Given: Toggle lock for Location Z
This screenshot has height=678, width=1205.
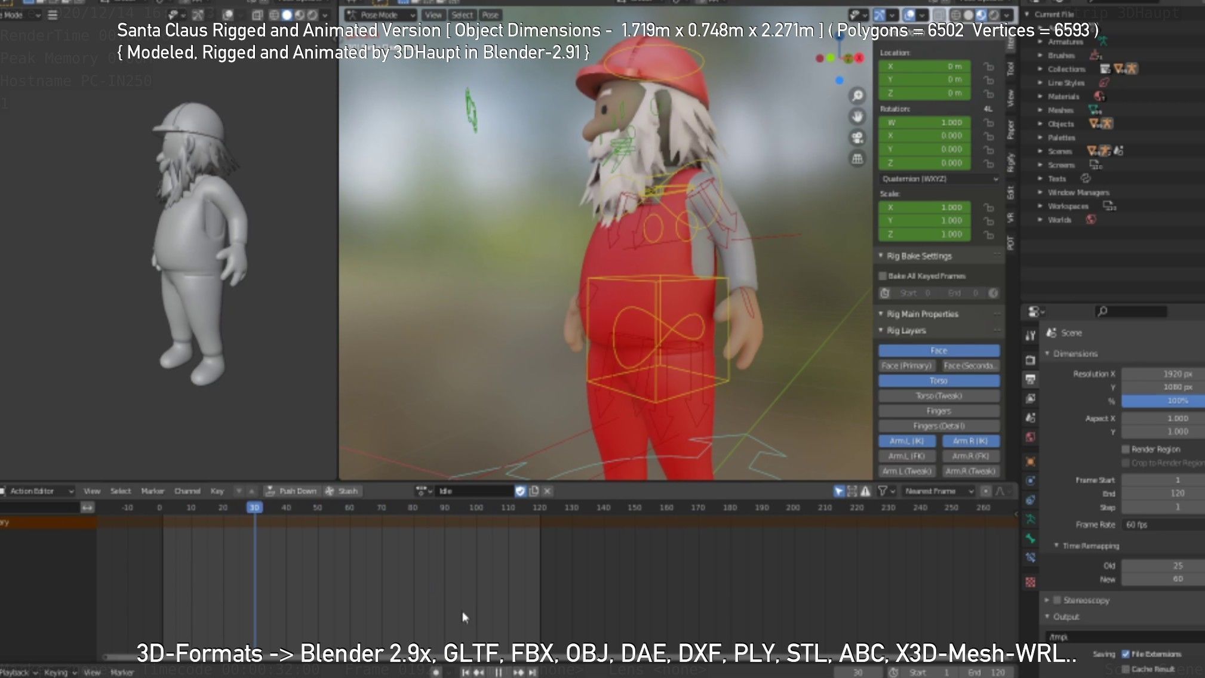Looking at the screenshot, I should [x=989, y=93].
